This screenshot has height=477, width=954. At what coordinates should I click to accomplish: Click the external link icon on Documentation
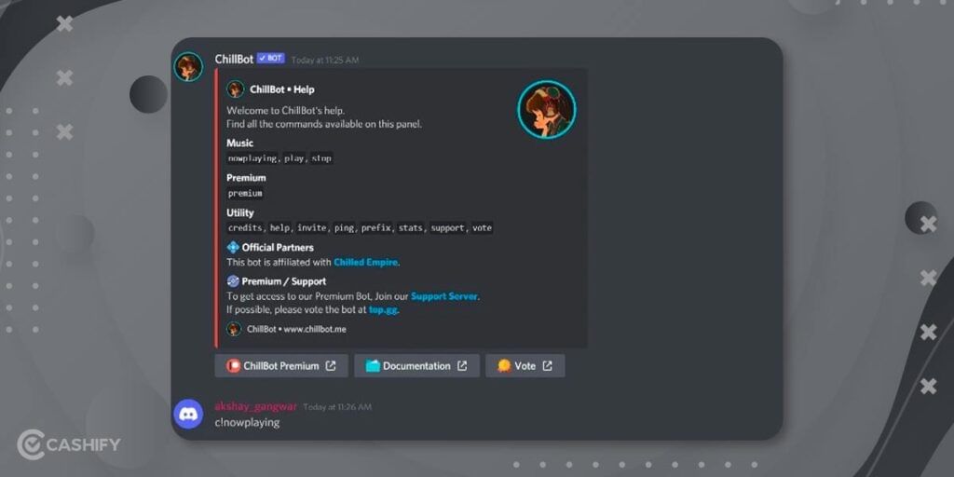(x=462, y=365)
